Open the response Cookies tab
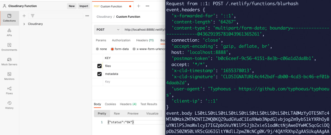This screenshot has height=135, width=331. click(111, 104)
